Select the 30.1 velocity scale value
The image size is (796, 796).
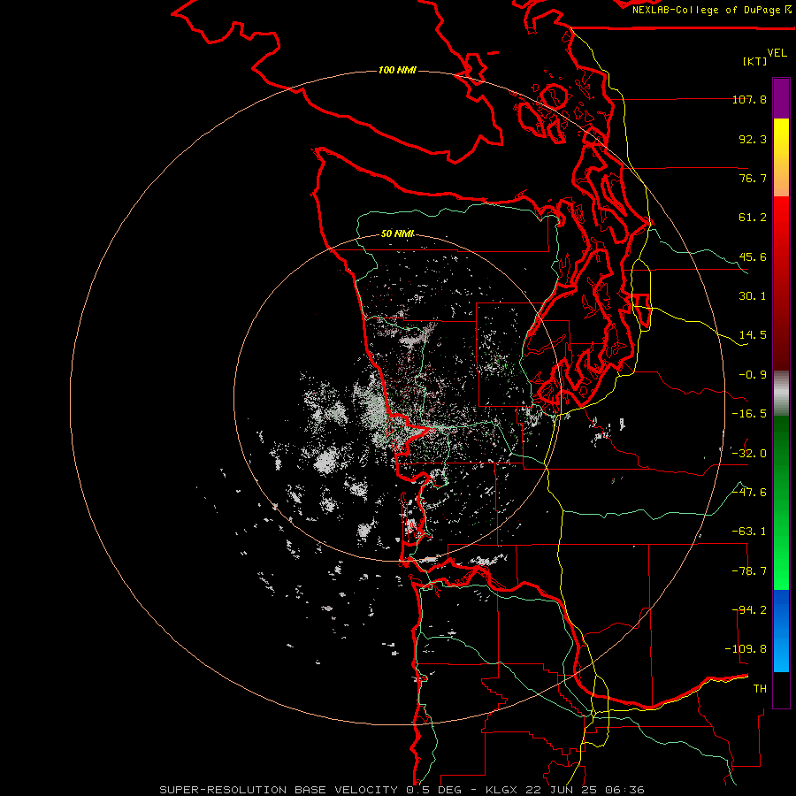click(753, 296)
